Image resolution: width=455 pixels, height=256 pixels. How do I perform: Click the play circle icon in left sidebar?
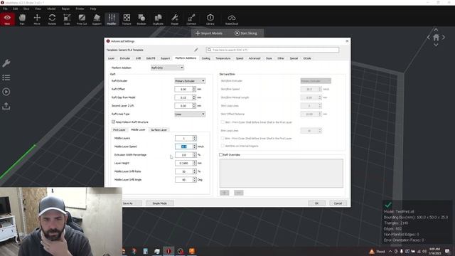tap(6, 92)
